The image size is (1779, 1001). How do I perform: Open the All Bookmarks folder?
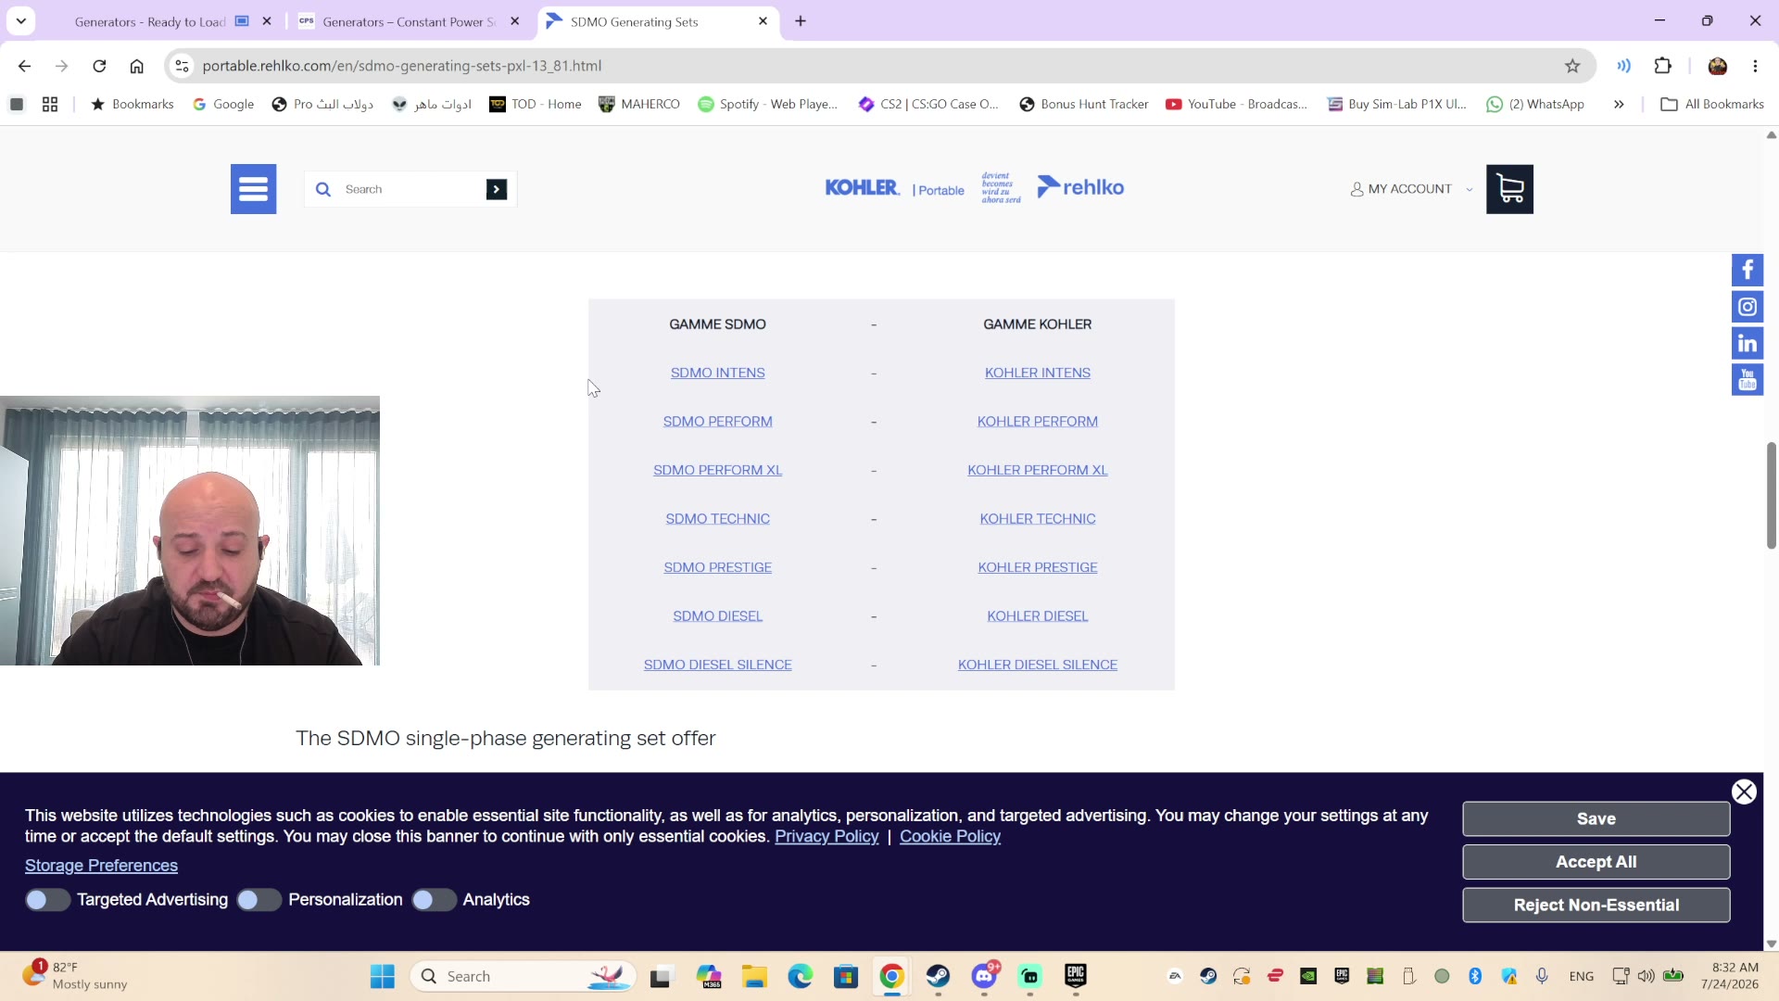[x=1712, y=105]
